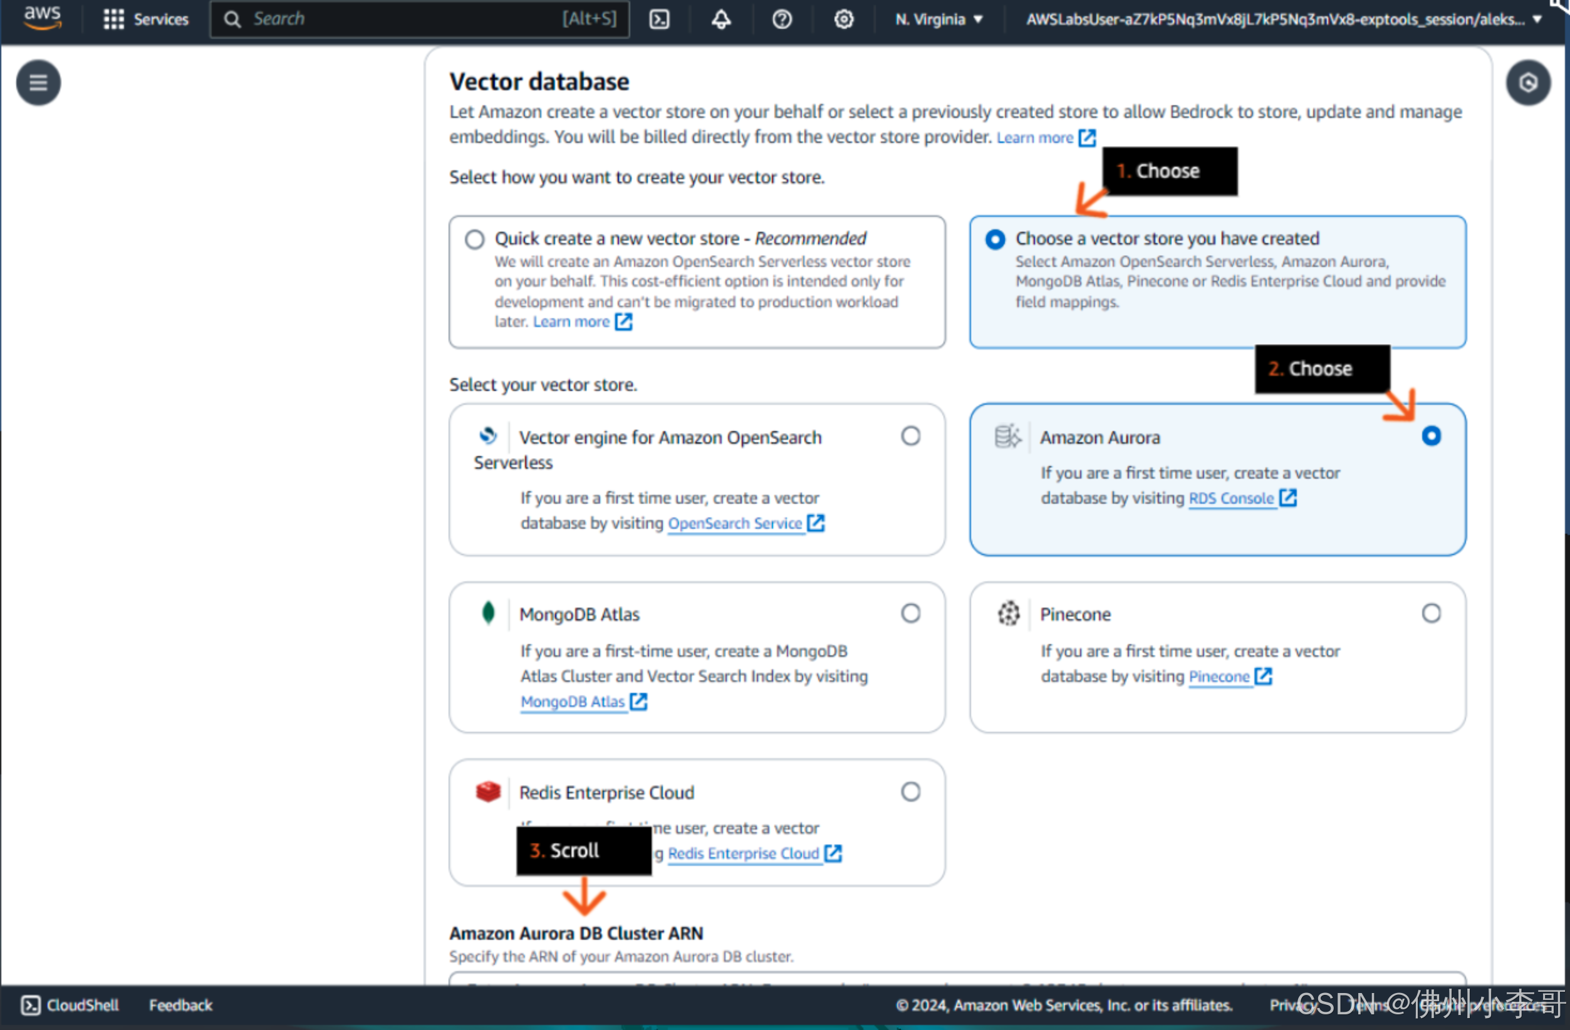The width and height of the screenshot is (1570, 1030).
Task: Click the external icon after top Learn more
Action: (1086, 137)
